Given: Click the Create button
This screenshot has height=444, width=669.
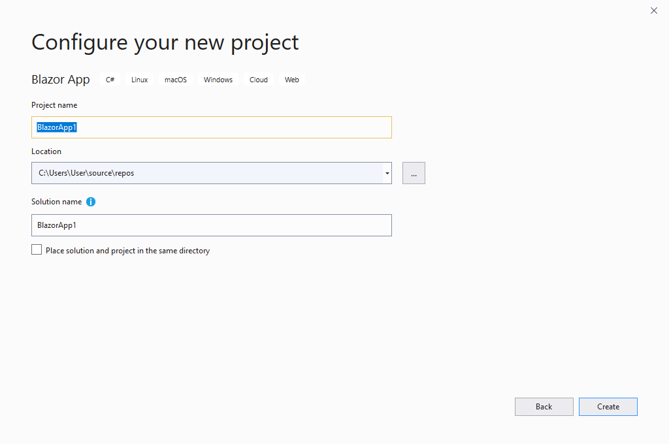Looking at the screenshot, I should pos(608,407).
